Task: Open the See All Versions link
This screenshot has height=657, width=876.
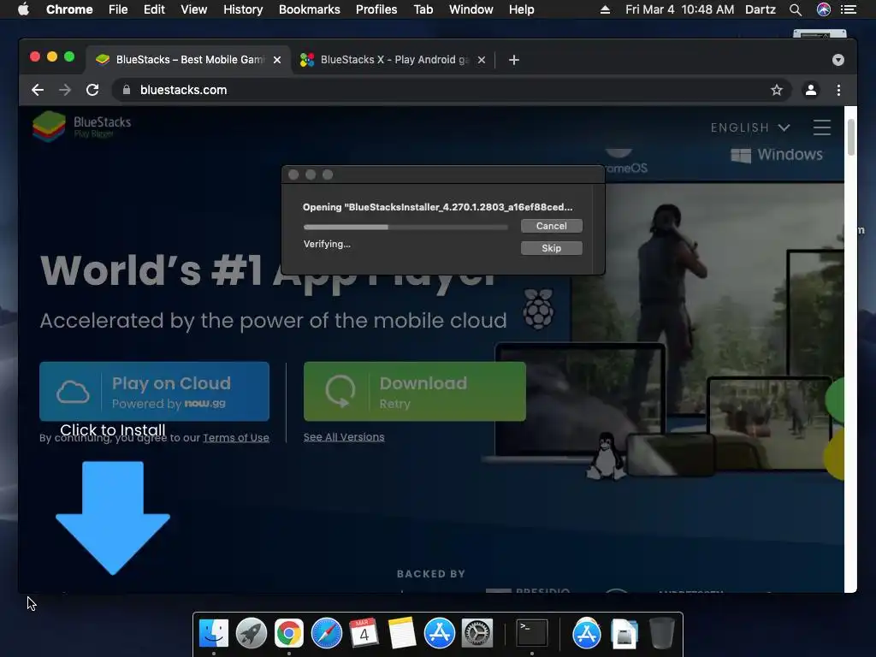Action: [x=344, y=437]
